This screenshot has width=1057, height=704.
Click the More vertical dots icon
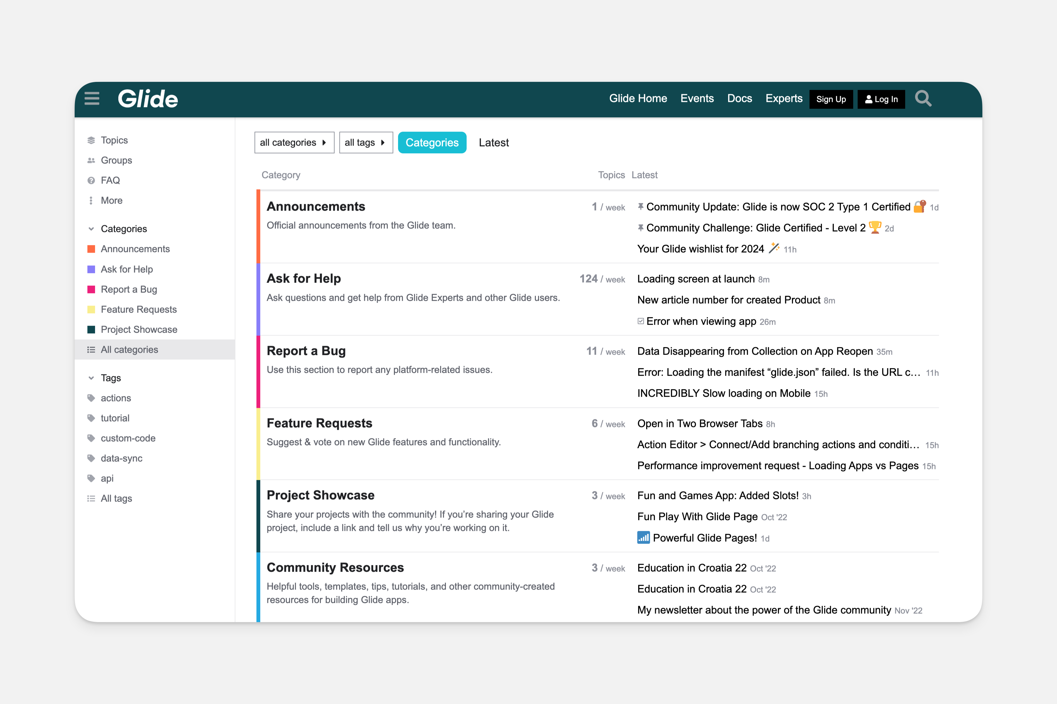tap(91, 200)
